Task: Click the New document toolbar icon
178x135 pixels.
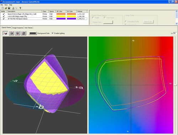Action: (2, 8)
